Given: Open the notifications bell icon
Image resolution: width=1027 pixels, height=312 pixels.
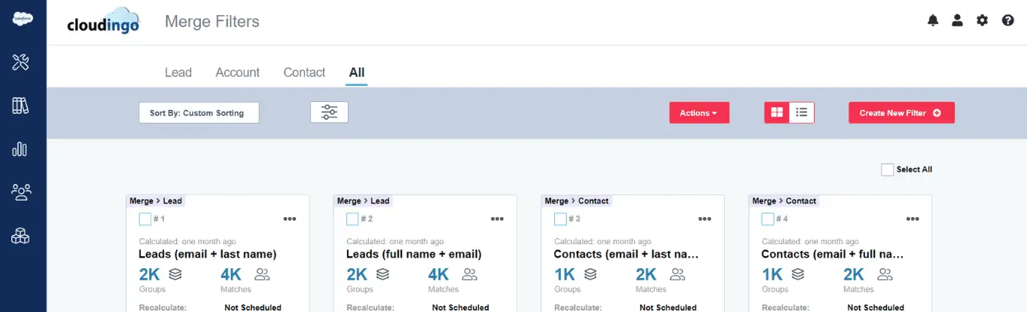Looking at the screenshot, I should tap(933, 20).
